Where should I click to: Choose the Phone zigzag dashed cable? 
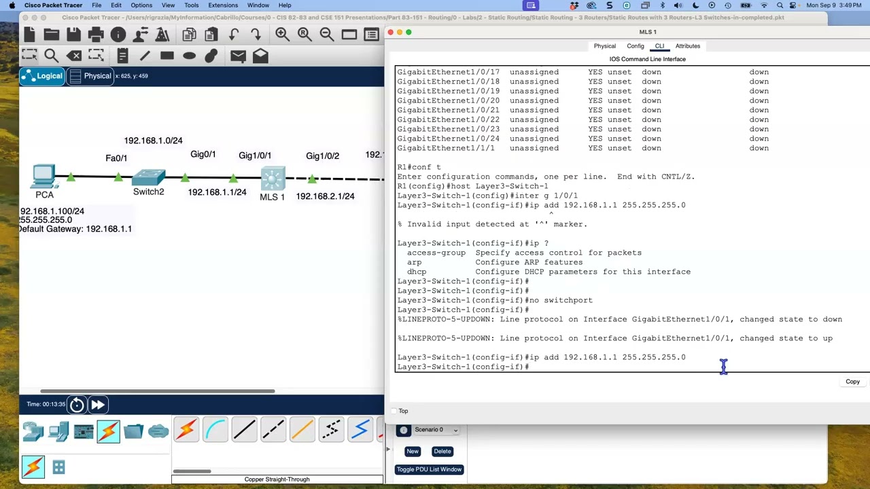(x=332, y=430)
